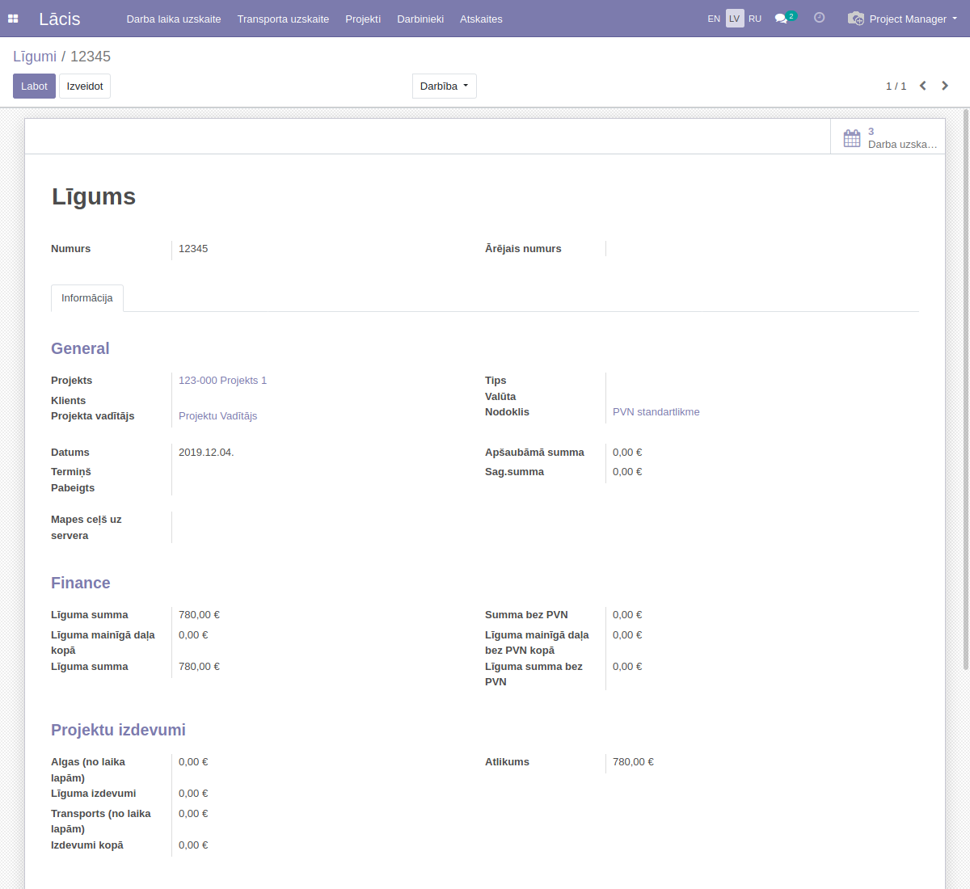970x889 pixels.
Task: Click the calendar Darba uzskaite icon
Action: point(852,138)
